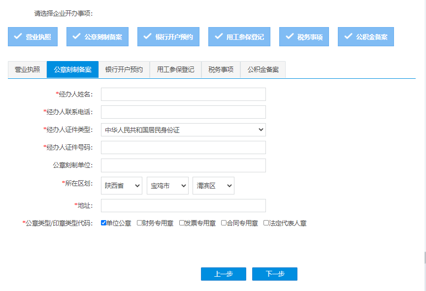
Task: Tick the 法定代表人章 checkbox
Action: click(x=265, y=223)
